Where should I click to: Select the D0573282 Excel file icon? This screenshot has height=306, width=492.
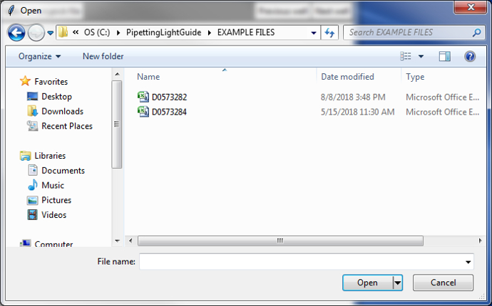click(x=143, y=97)
